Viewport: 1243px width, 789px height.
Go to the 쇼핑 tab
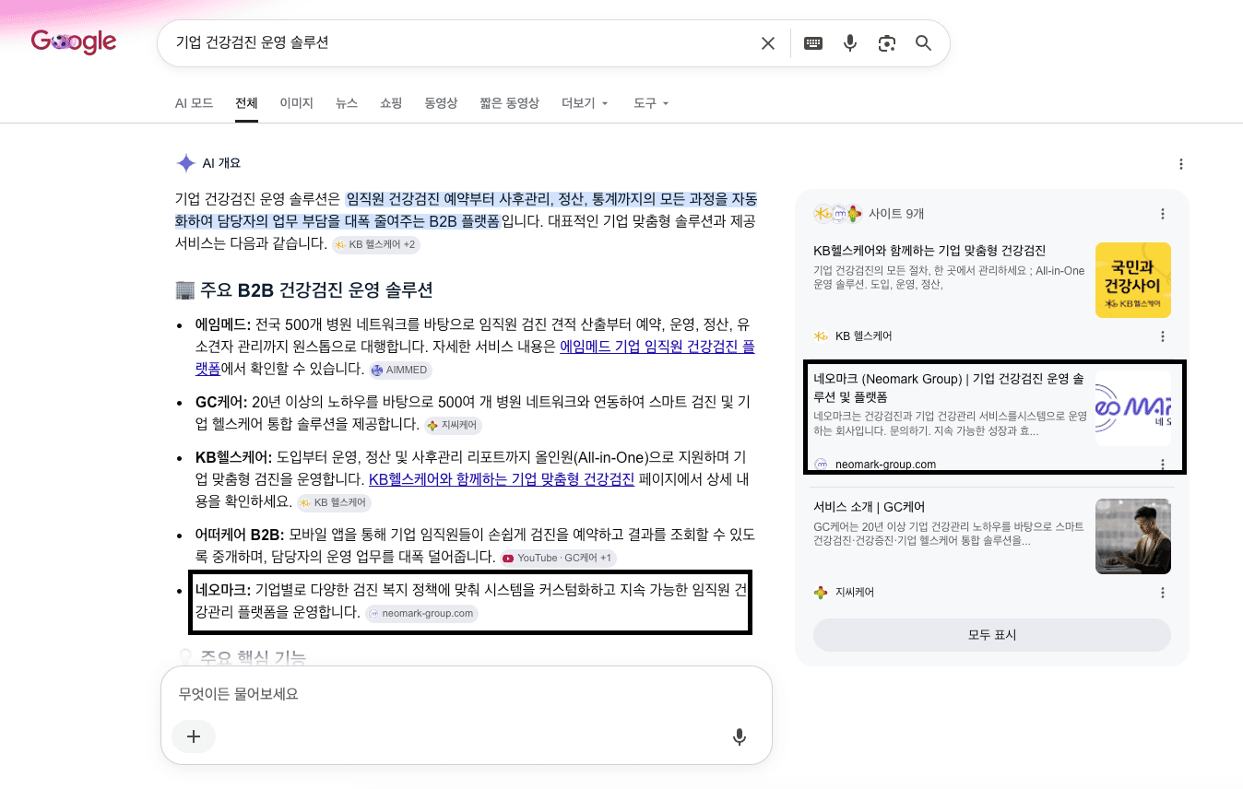click(391, 103)
